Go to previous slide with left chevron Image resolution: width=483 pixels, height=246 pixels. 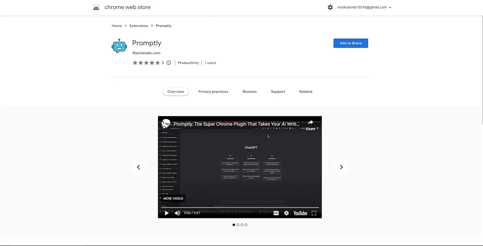tap(138, 167)
